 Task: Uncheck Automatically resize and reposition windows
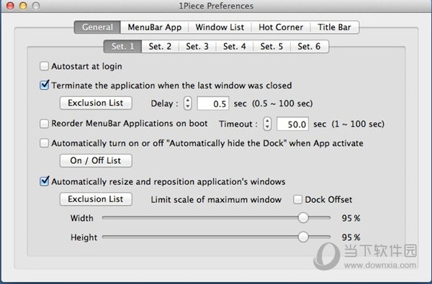pyautogui.click(x=44, y=181)
